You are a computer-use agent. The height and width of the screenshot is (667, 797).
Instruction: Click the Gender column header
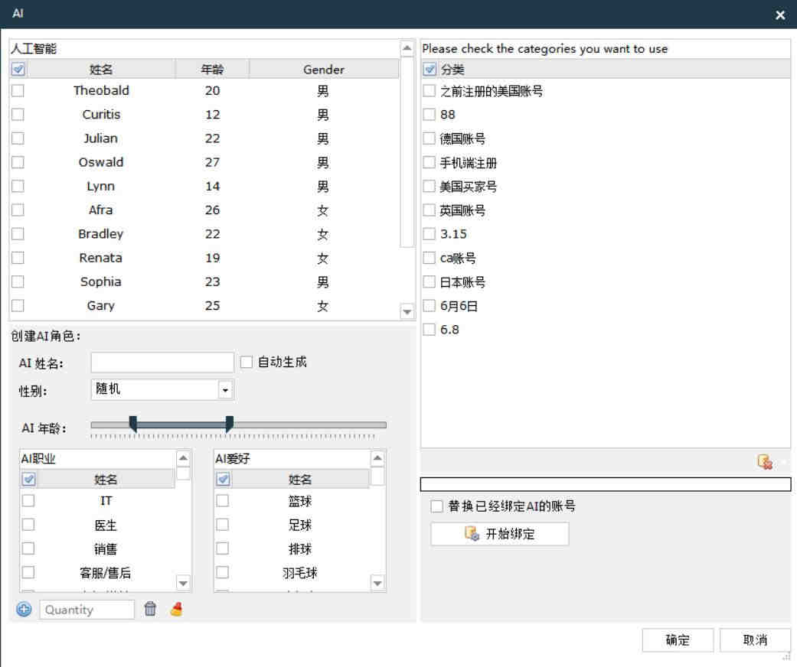[x=323, y=70]
